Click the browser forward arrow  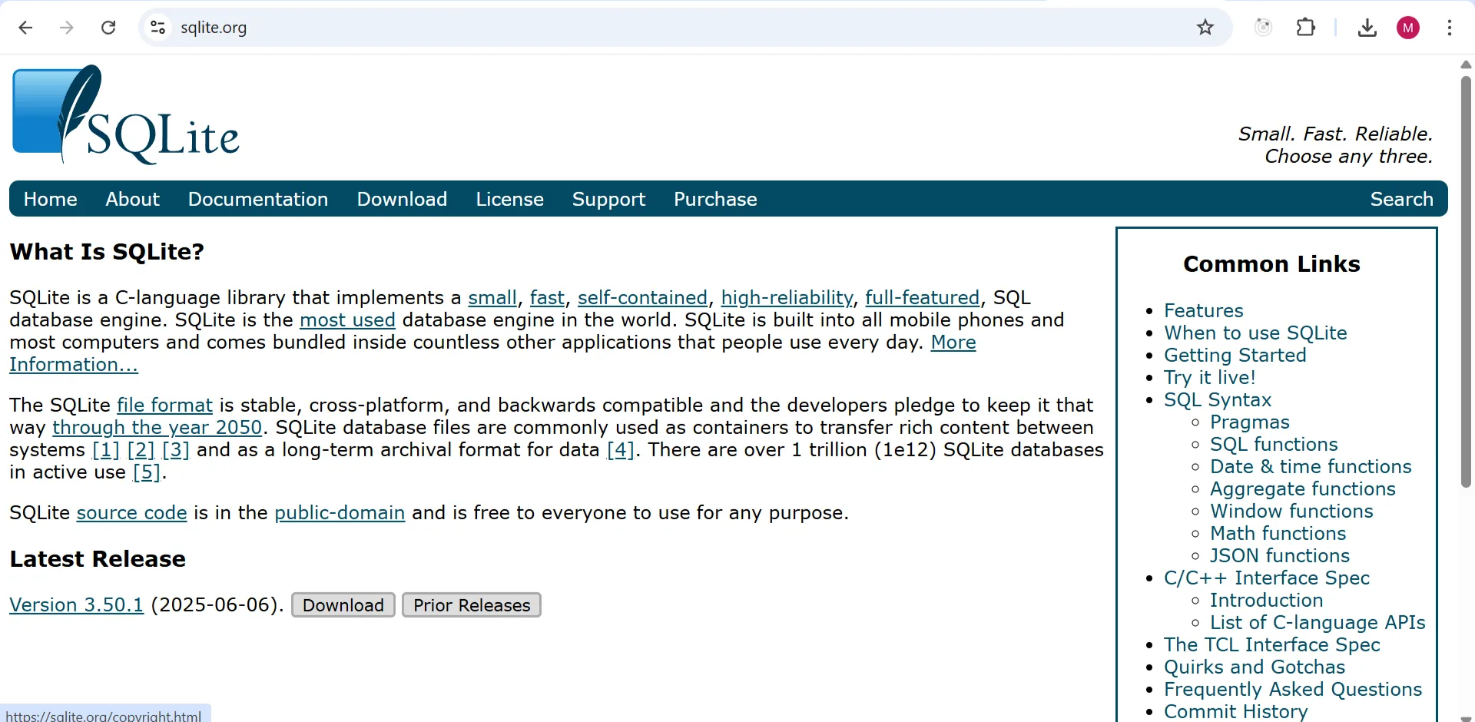coord(67,28)
